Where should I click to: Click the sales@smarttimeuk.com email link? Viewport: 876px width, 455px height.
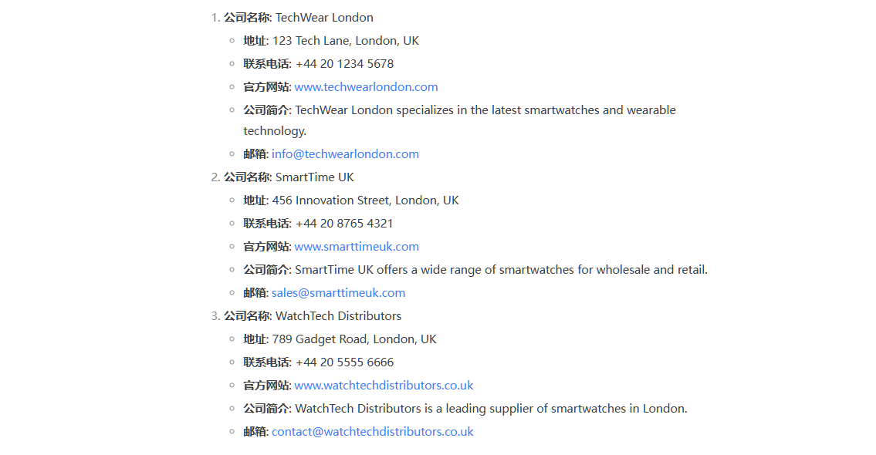point(339,293)
